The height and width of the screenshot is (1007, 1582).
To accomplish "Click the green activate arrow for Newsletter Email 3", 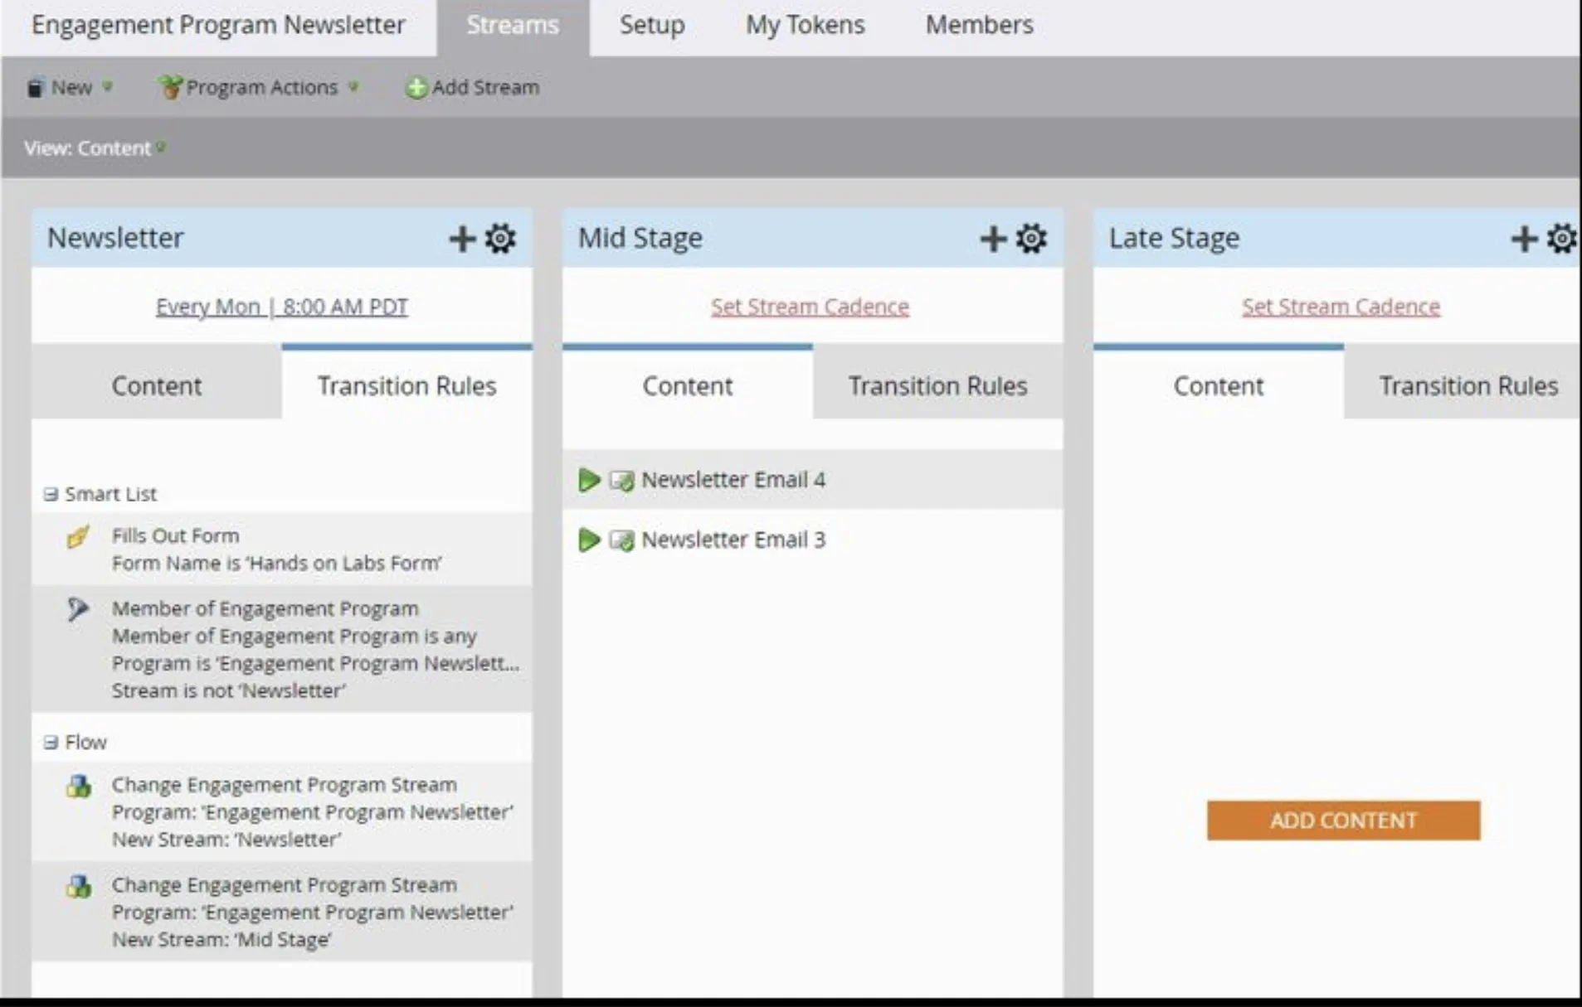I will [588, 540].
